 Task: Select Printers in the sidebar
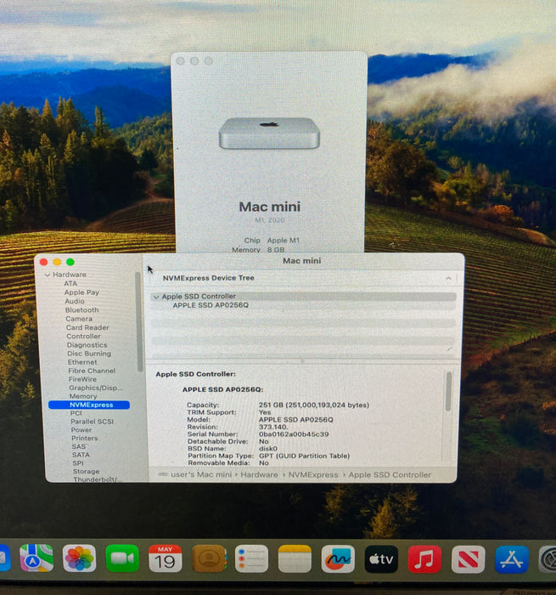click(85, 438)
